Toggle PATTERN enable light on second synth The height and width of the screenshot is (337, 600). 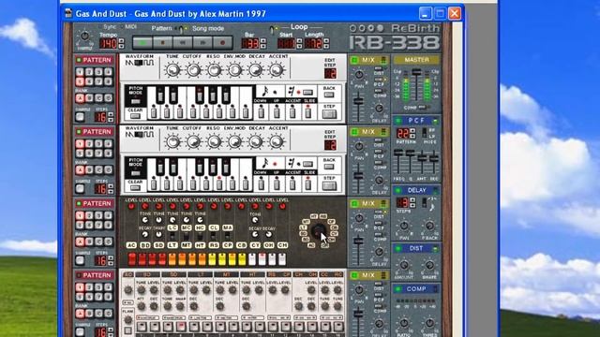coord(79,132)
